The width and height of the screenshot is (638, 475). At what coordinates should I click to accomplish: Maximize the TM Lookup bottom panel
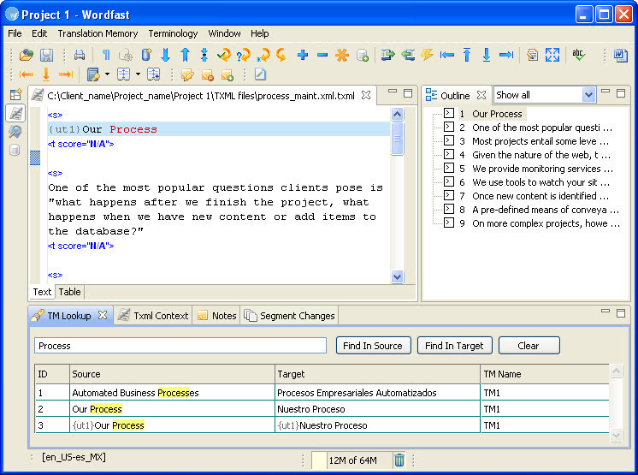[621, 313]
